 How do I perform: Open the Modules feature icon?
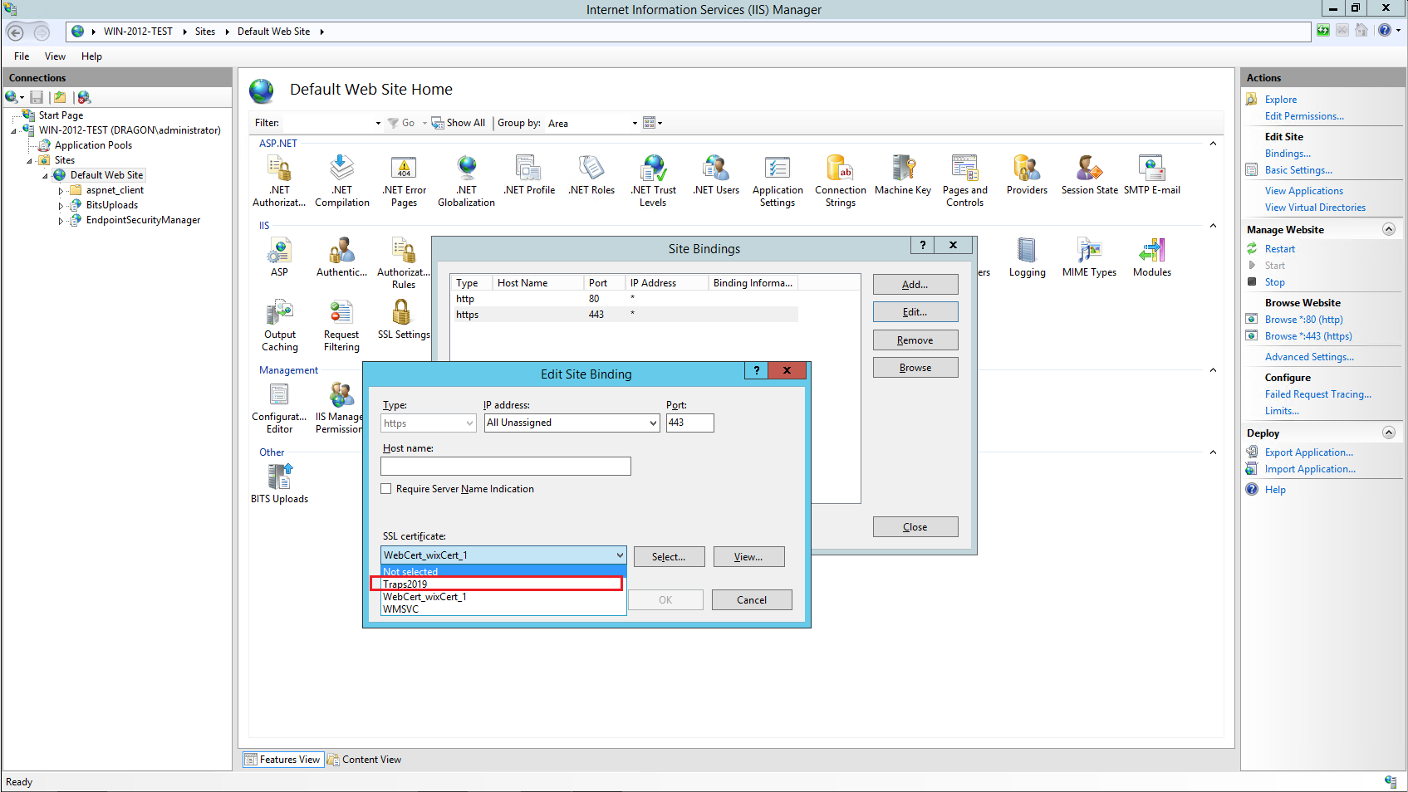(x=1151, y=257)
